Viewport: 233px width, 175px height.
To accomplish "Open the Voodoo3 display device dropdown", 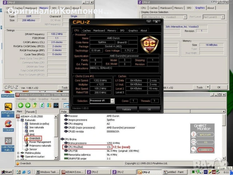I will click(185, 17).
